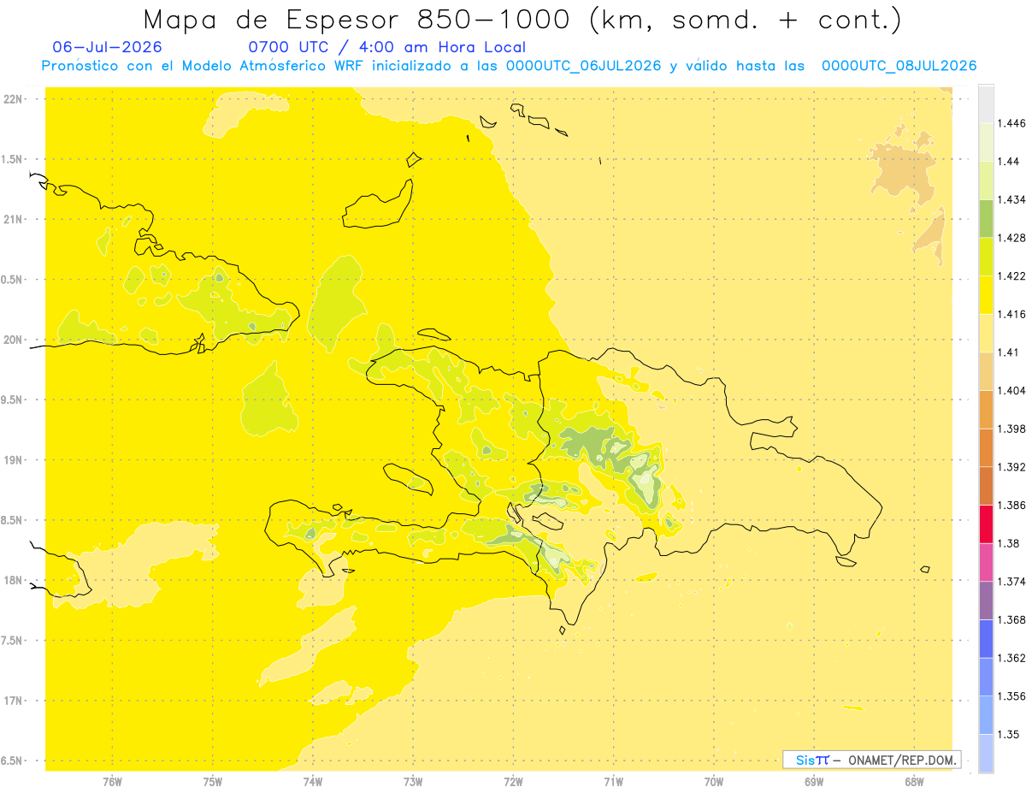
Task: Pick the bright yellow legend swatch between 1.422 and 1.416
Action: [986, 294]
